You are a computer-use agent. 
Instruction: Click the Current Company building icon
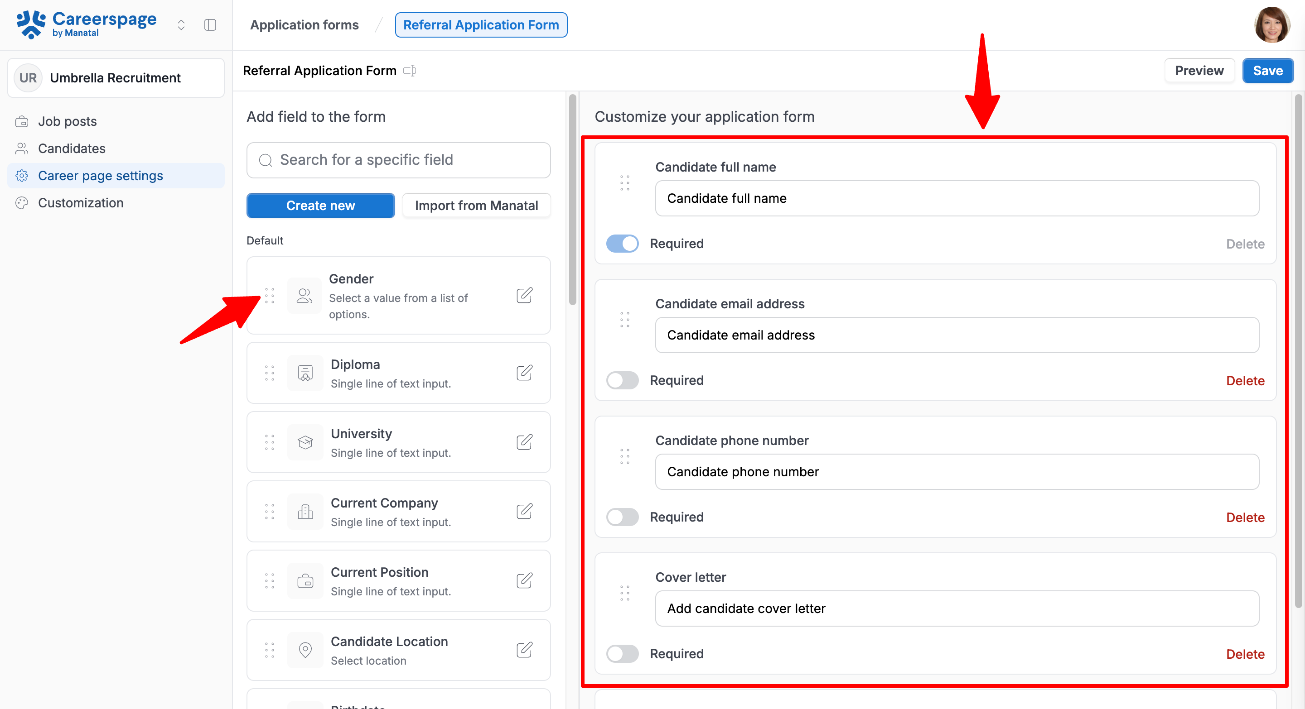305,512
